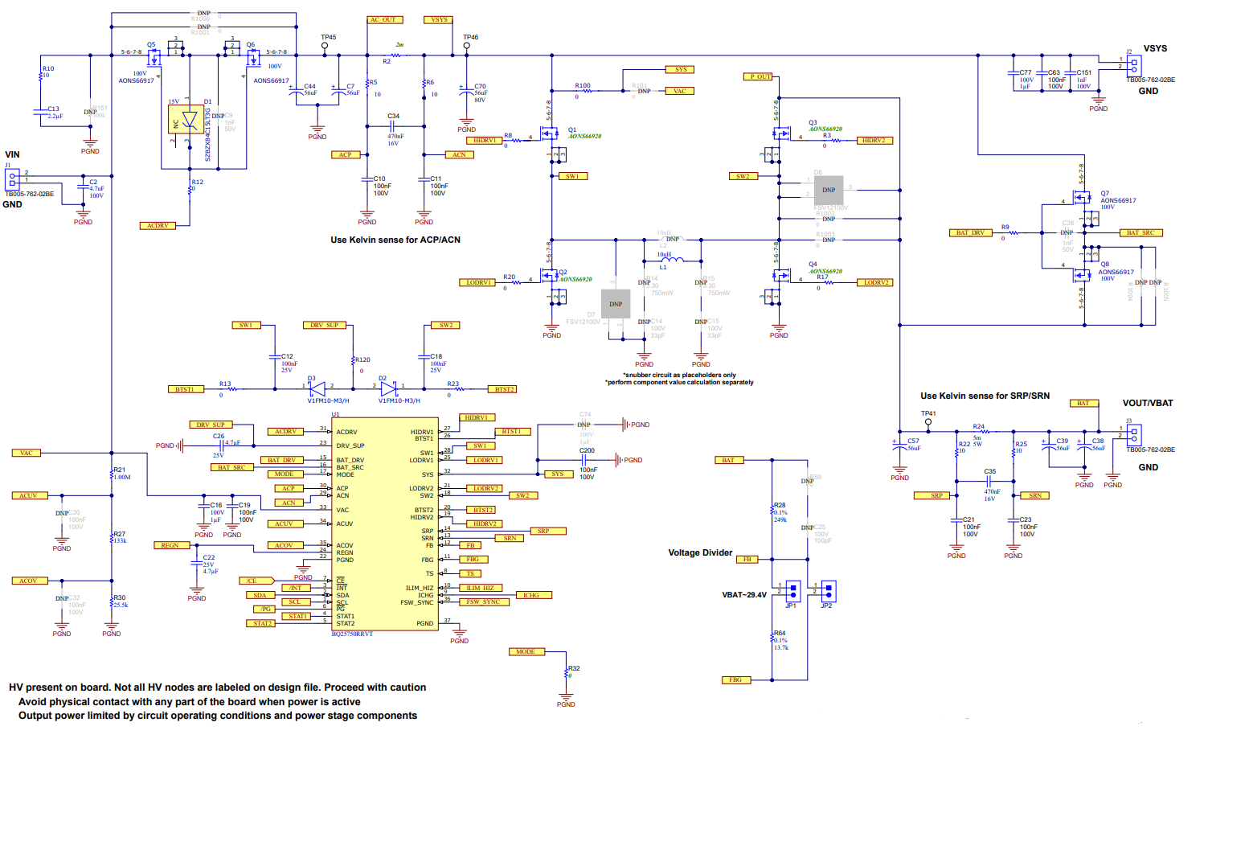
Task: Click the JP1 jumper symbol
Action: 792,591
